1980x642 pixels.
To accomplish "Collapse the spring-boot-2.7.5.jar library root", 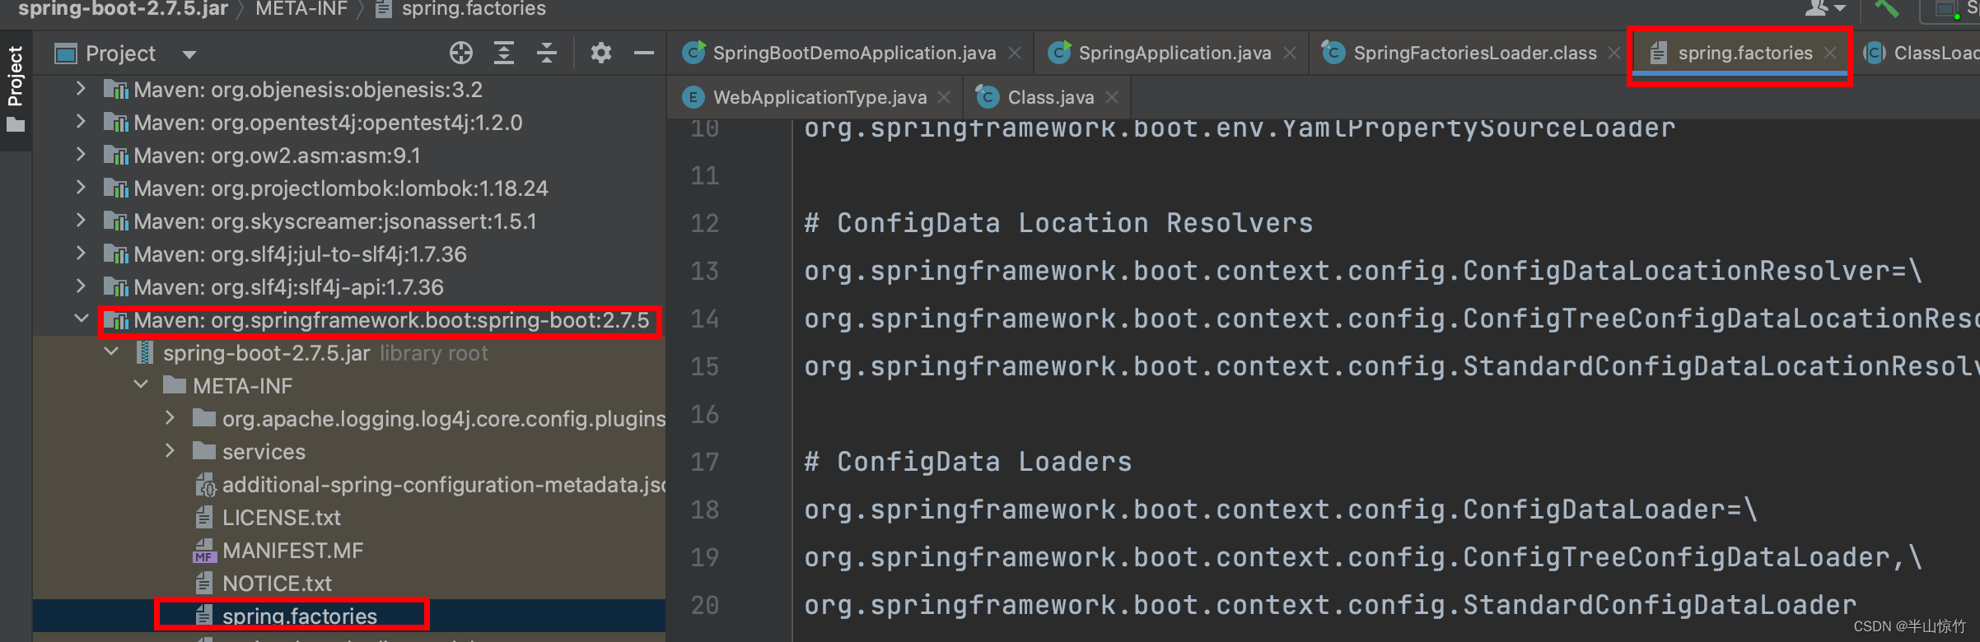I will [x=111, y=352].
